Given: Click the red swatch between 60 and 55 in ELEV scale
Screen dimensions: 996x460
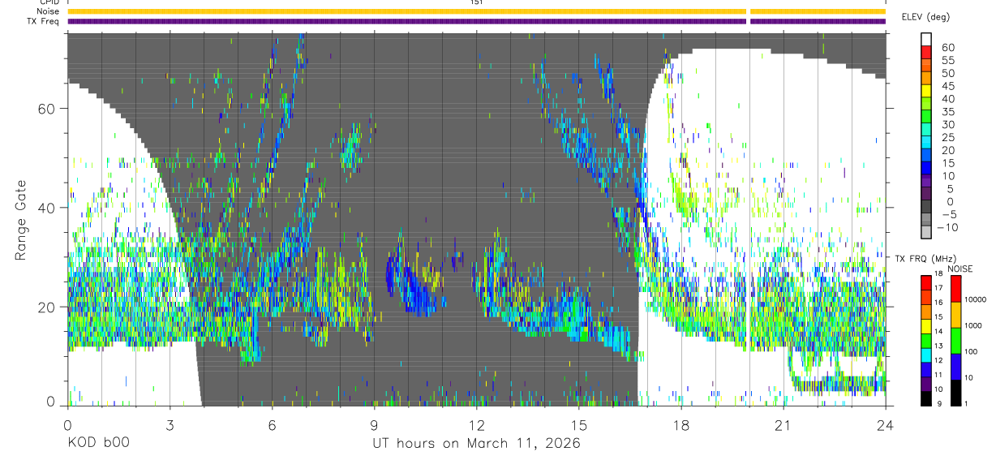Looking at the screenshot, I should pyautogui.click(x=926, y=53).
